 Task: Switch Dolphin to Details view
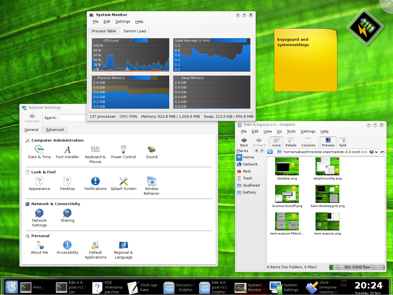click(x=291, y=142)
